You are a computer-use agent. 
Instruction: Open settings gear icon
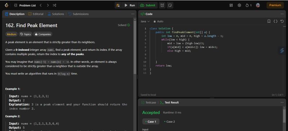239,5
